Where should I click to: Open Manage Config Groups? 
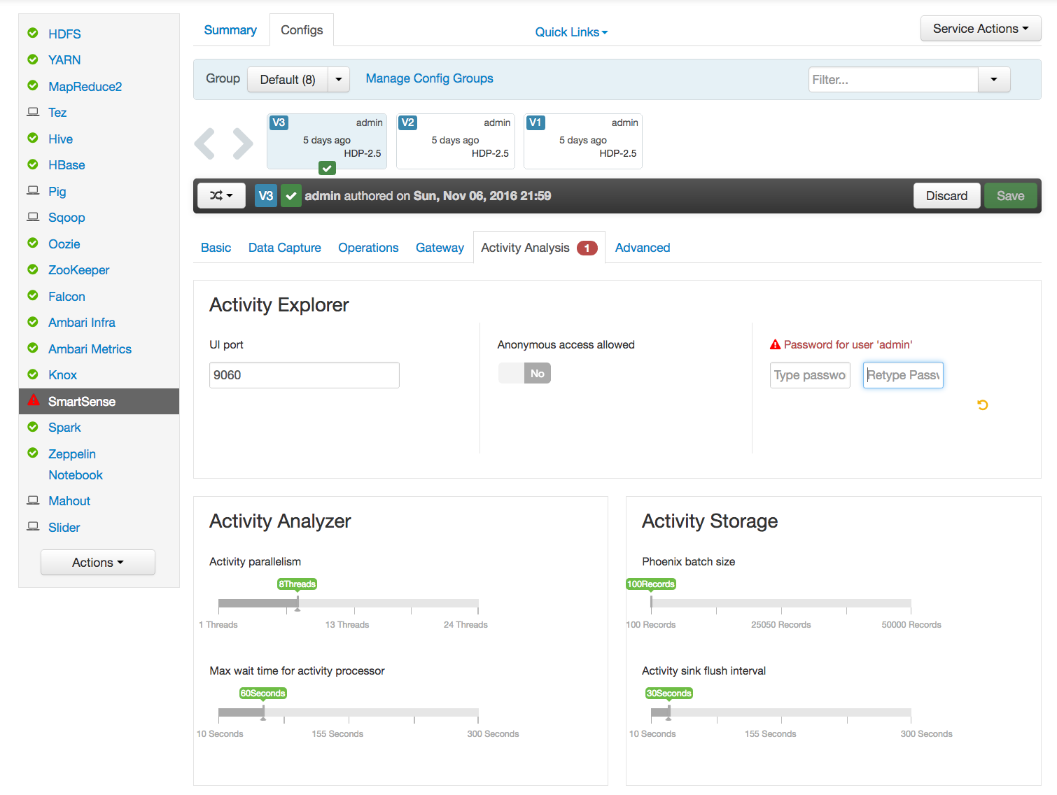click(x=429, y=78)
